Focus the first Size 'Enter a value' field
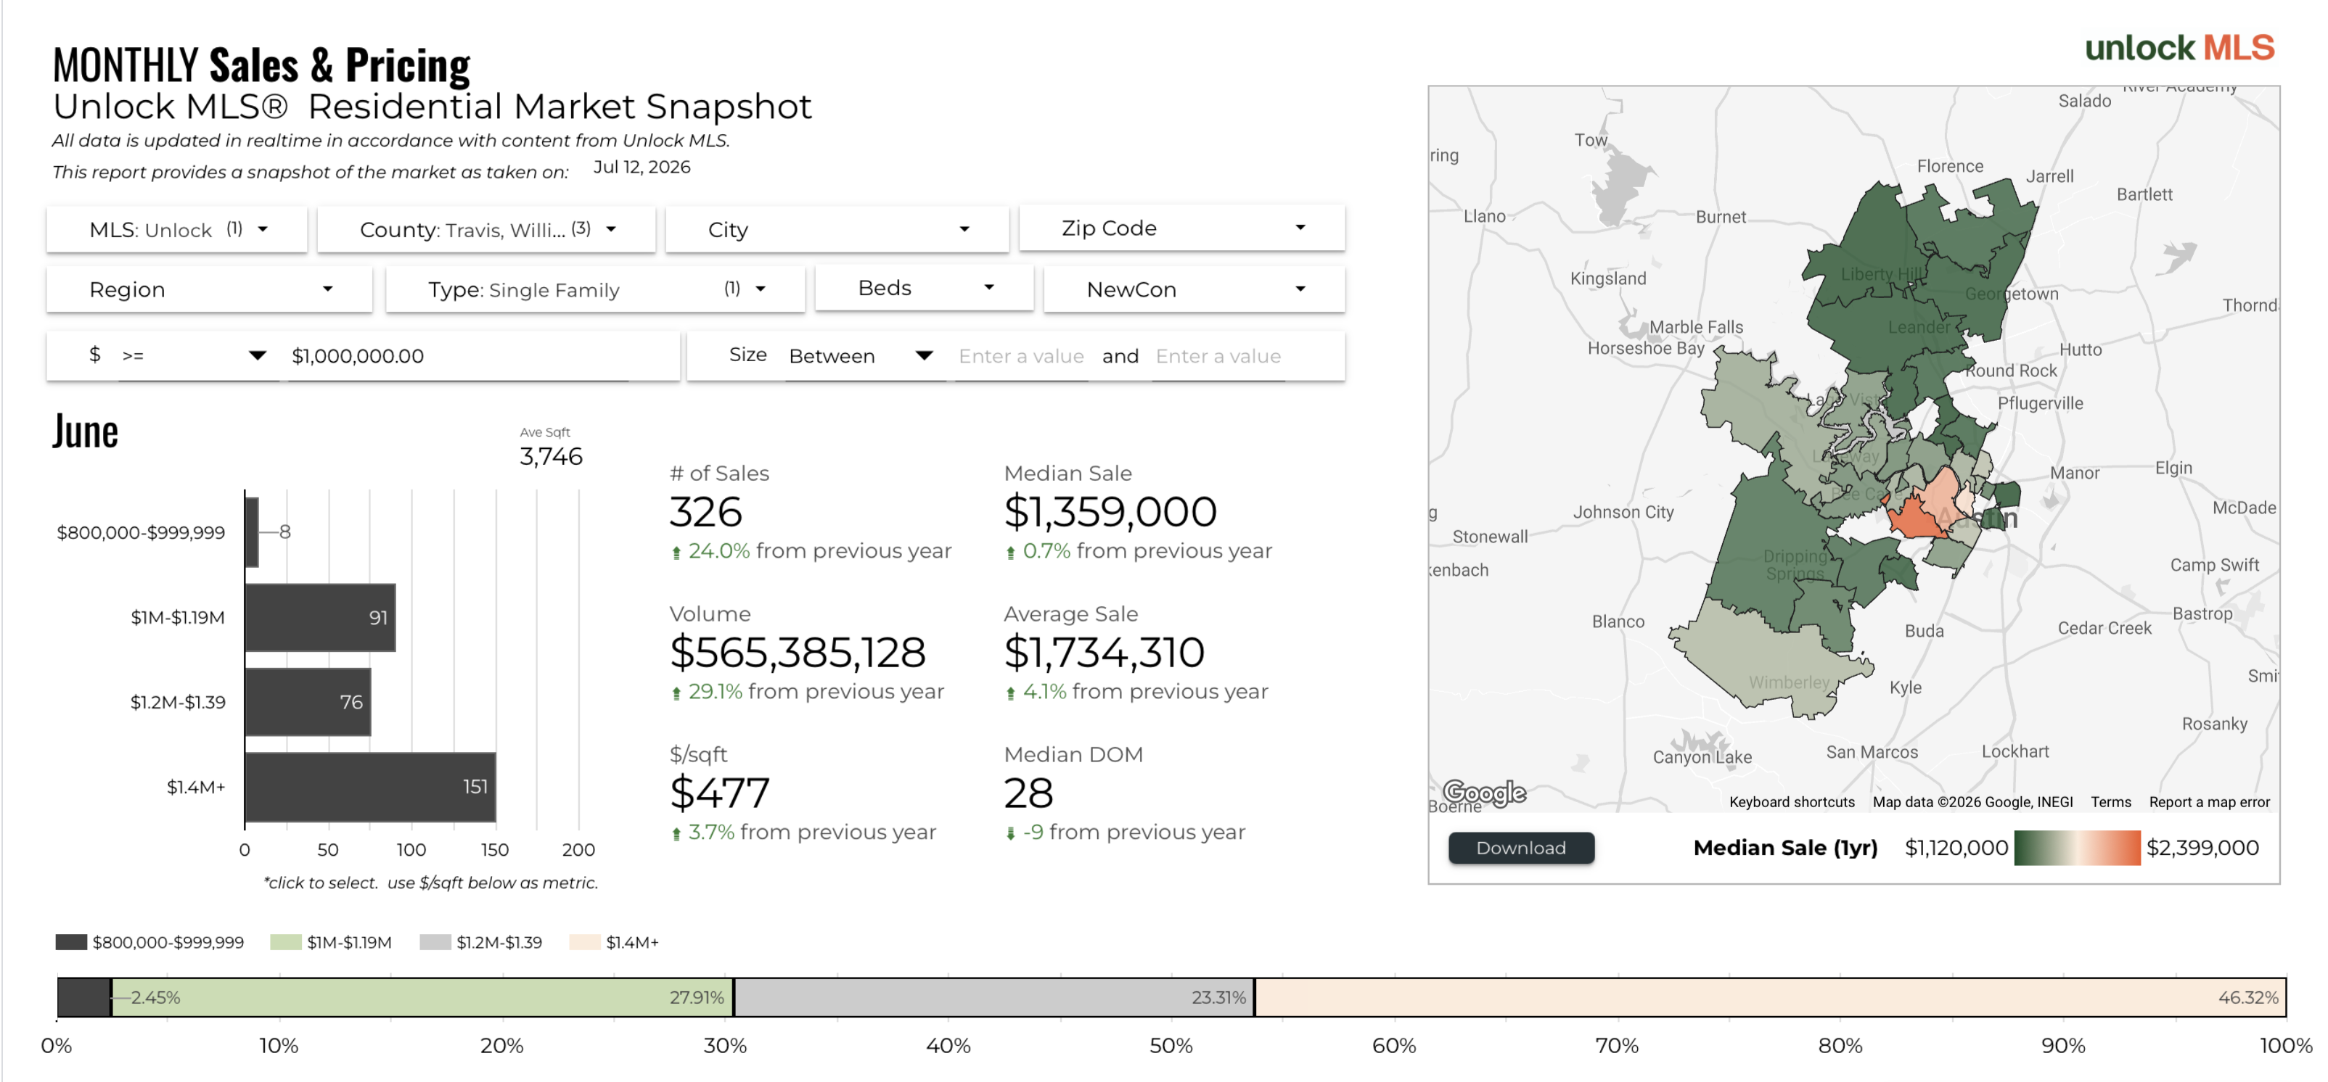Viewport: 2328px width, 1082px height. pyautogui.click(x=1021, y=356)
